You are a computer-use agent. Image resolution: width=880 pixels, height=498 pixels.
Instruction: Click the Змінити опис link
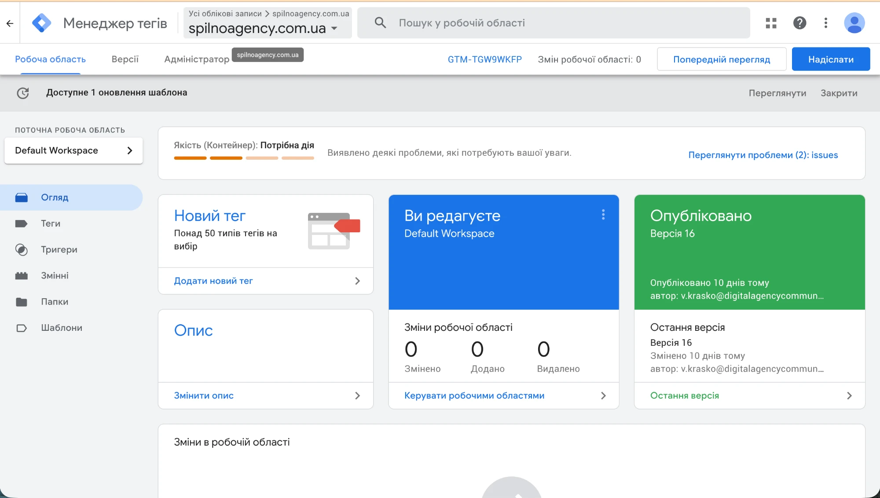point(204,395)
